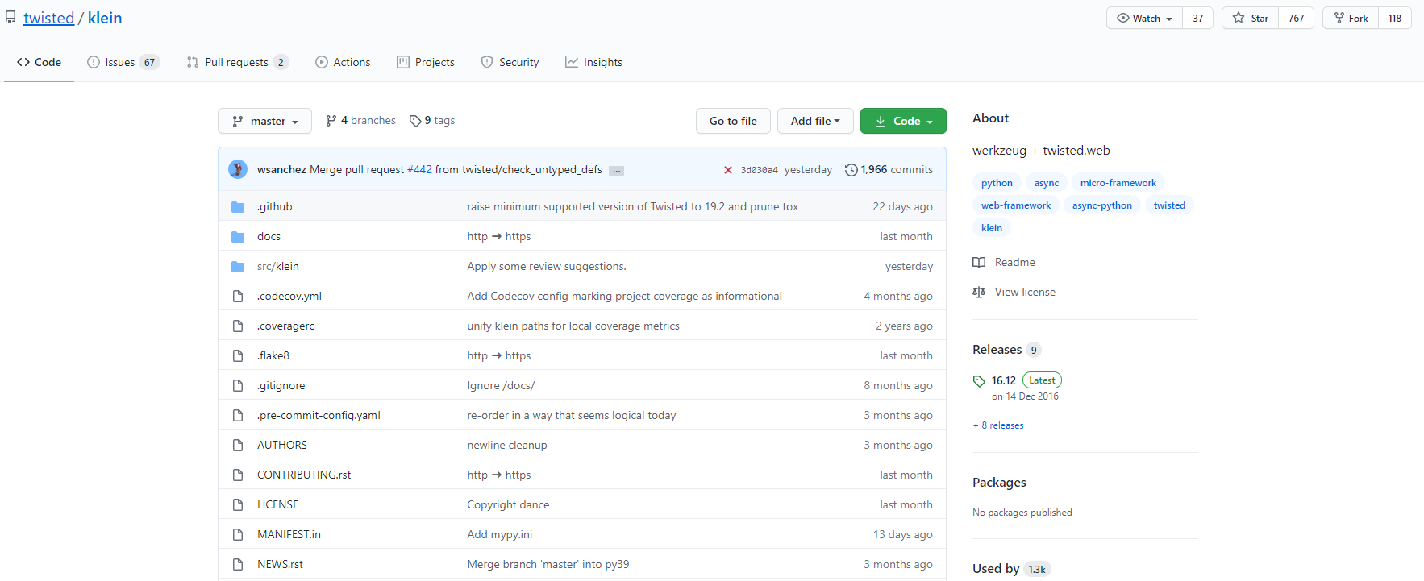The height and width of the screenshot is (581, 1424).
Task: Open the twisted organization link
Action: (48, 18)
